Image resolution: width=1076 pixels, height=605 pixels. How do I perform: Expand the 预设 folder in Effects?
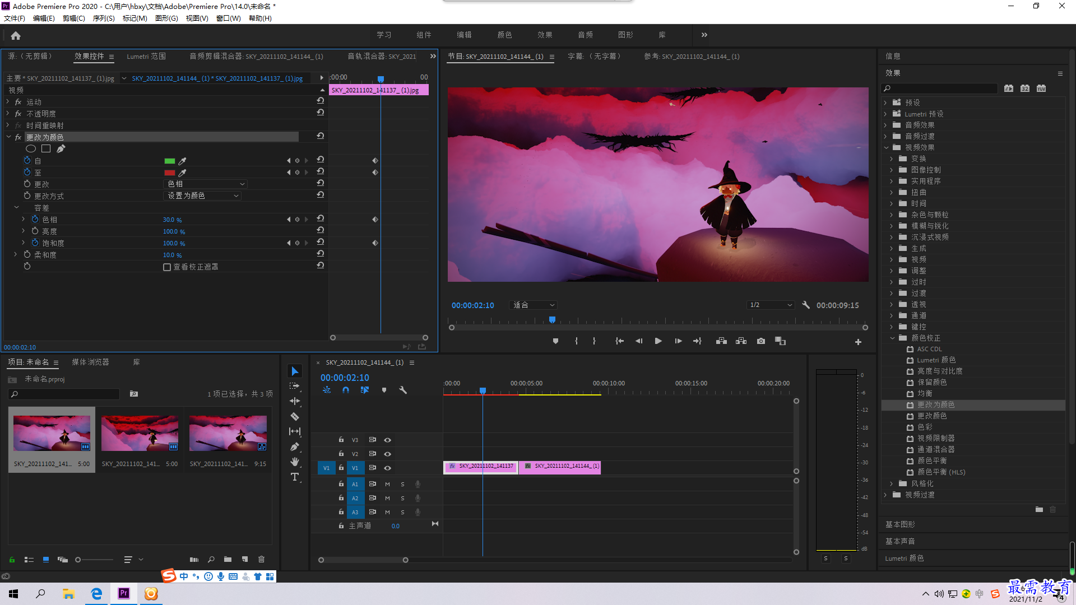tap(885, 103)
